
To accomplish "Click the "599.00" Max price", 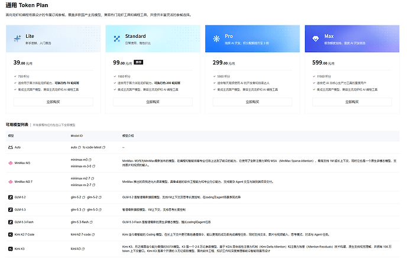I will tap(320, 63).
